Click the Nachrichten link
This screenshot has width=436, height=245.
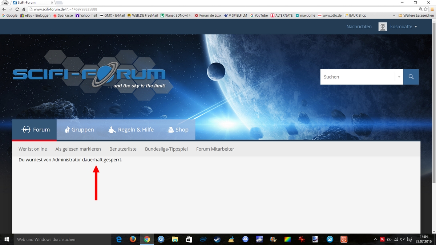click(359, 26)
